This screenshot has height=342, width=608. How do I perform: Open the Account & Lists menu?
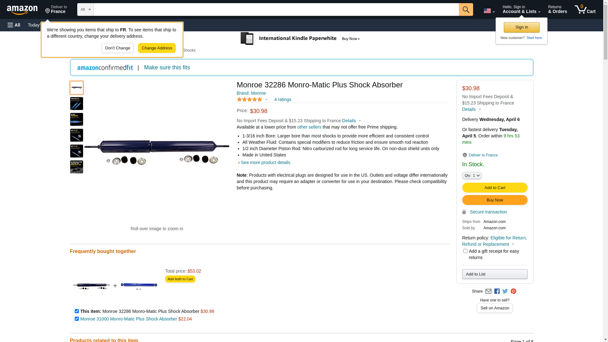click(521, 9)
